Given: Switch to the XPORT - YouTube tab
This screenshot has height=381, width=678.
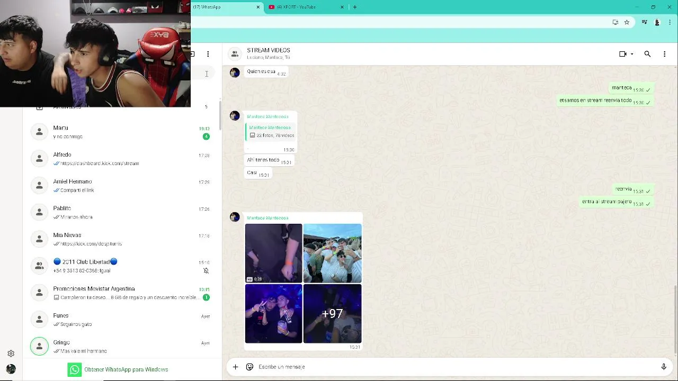Looking at the screenshot, I should click(306, 7).
